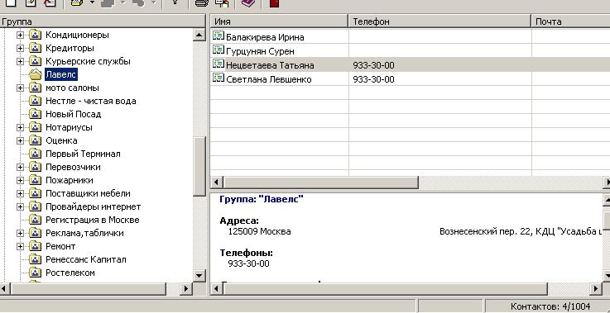Expand the Поставщики мебели group node
The height and width of the screenshot is (313, 610).
point(20,194)
